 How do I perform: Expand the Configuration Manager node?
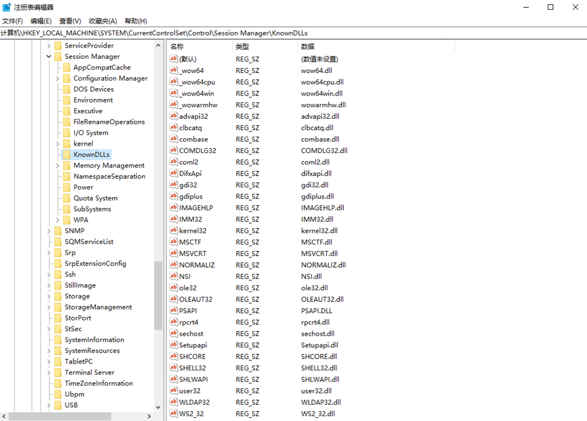click(x=58, y=78)
